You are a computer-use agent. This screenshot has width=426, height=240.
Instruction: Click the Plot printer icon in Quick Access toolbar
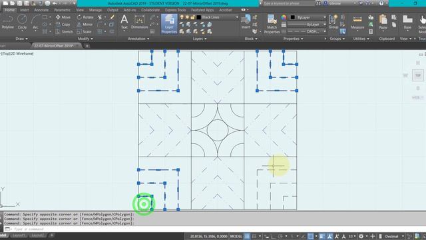tap(47, 3)
